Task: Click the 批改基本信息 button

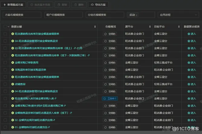Action: pyautogui.click(x=40, y=5)
